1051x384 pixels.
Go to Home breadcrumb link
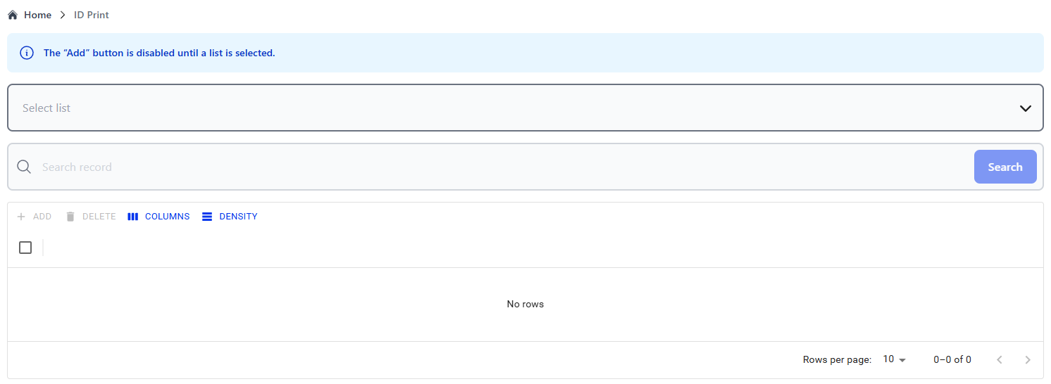tap(37, 15)
